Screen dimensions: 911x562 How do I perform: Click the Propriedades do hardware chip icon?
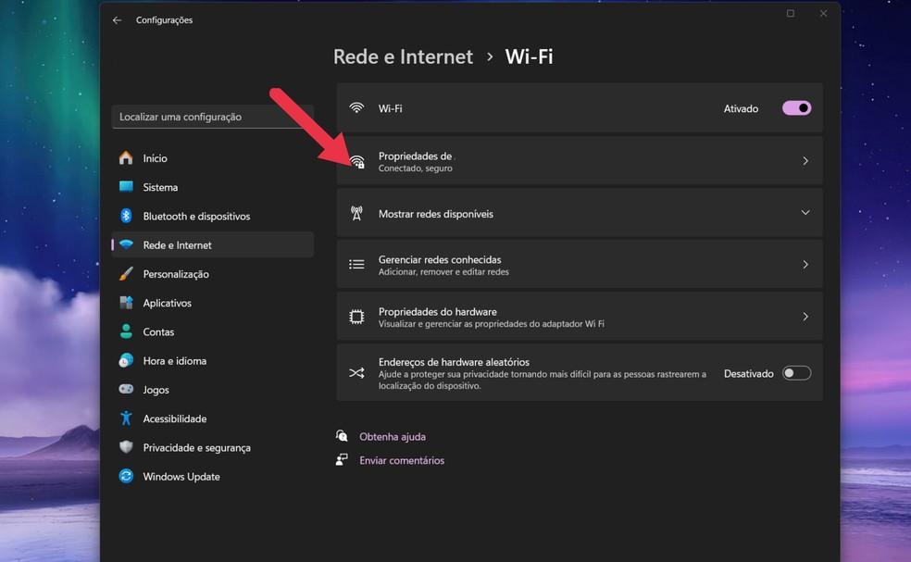pyautogui.click(x=356, y=317)
